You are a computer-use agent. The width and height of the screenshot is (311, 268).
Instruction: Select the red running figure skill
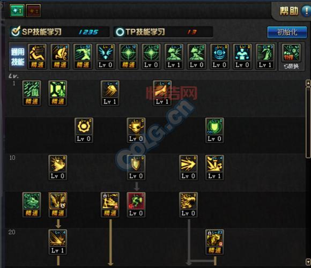click(136, 205)
